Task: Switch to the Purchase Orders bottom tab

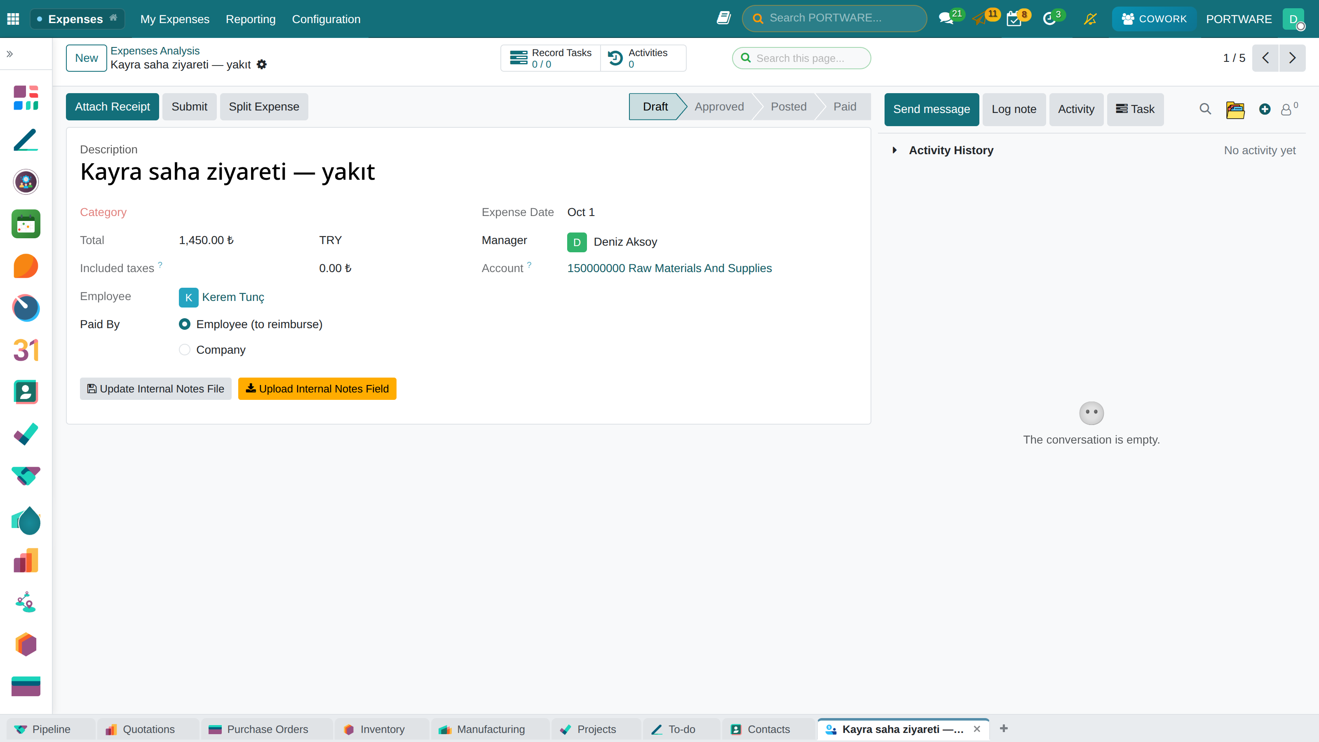Action: click(x=266, y=729)
